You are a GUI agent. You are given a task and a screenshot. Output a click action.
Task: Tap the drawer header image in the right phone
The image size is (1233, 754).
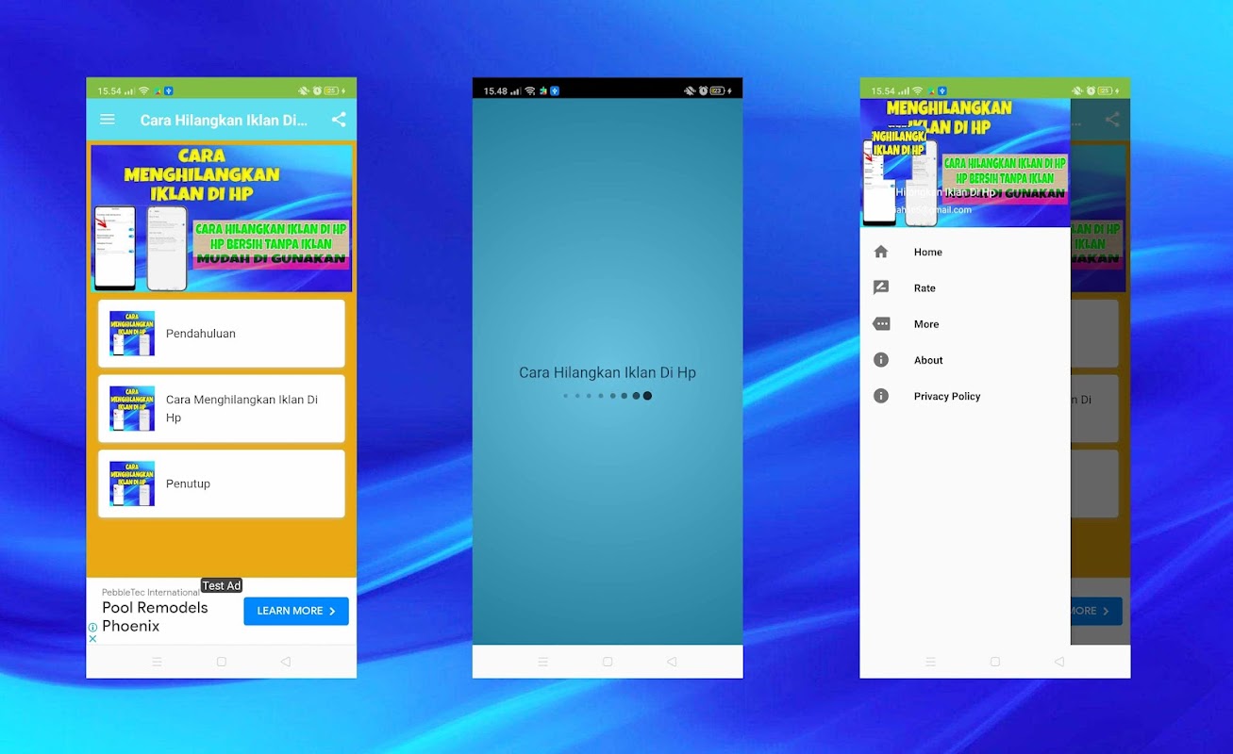(x=965, y=162)
